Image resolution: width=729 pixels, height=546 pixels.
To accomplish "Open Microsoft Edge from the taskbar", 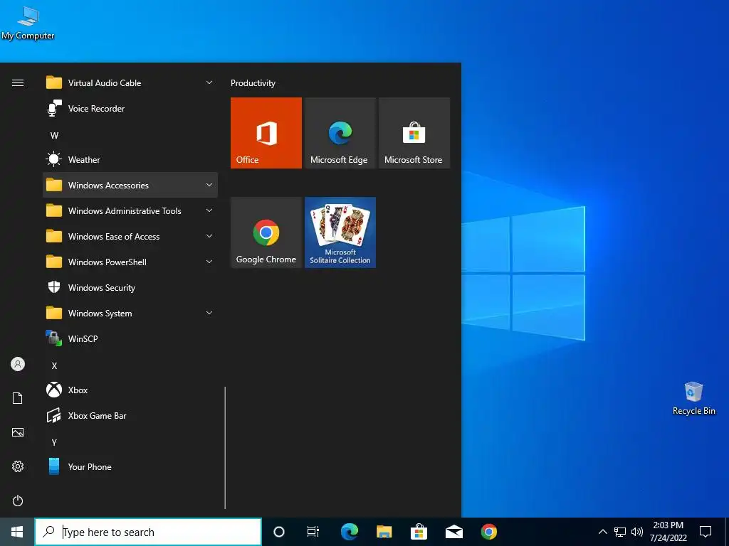I will click(x=349, y=532).
